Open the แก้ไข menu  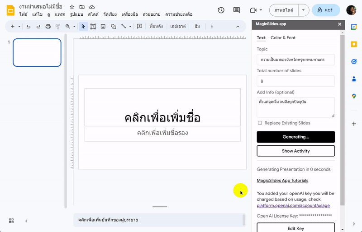(37, 14)
